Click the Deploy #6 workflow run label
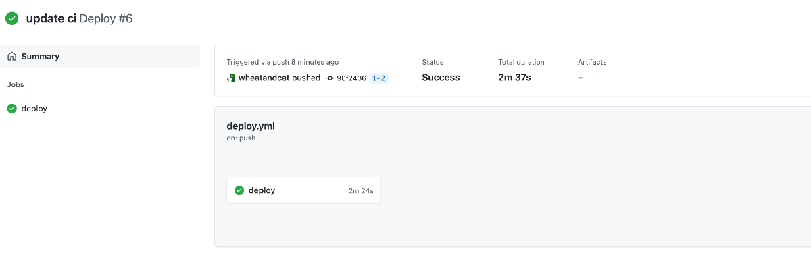The height and width of the screenshot is (278, 811). 106,19
